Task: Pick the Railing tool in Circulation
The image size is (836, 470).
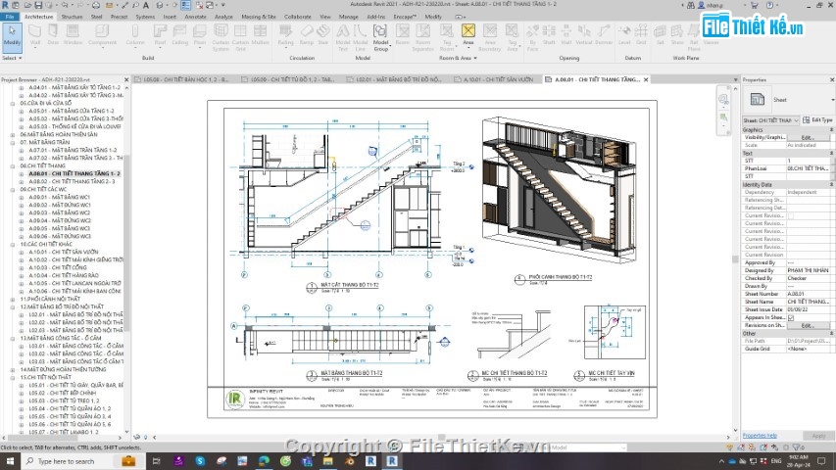Action: pyautogui.click(x=286, y=35)
